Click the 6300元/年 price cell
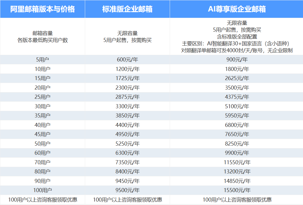 [127, 153]
